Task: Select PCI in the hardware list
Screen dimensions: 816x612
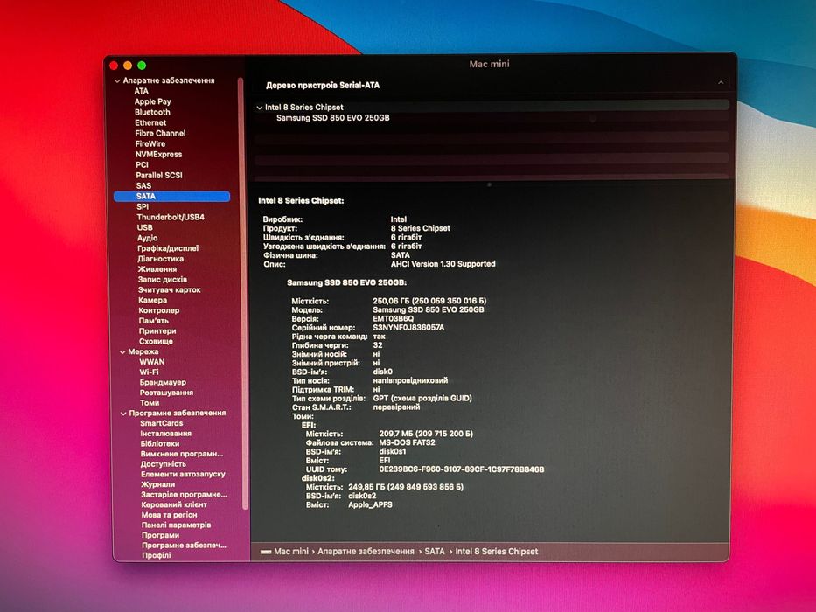Action: [x=142, y=165]
